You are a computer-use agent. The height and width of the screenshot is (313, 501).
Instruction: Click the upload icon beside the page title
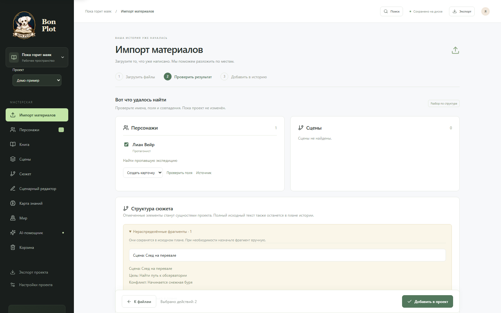(x=455, y=50)
